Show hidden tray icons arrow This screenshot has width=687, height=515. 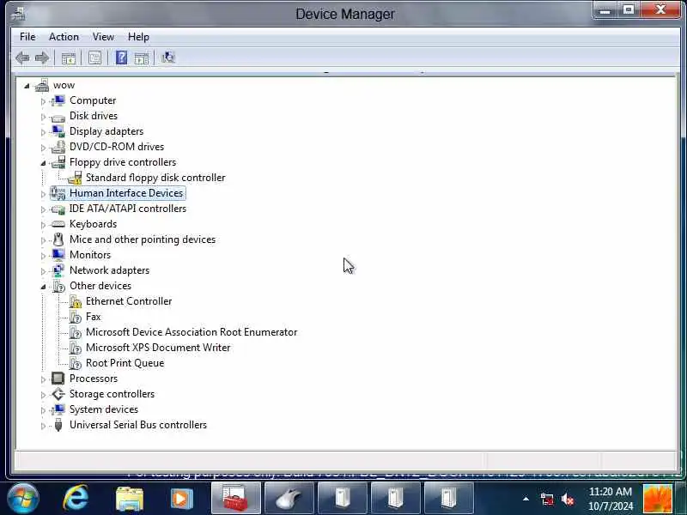pos(526,499)
